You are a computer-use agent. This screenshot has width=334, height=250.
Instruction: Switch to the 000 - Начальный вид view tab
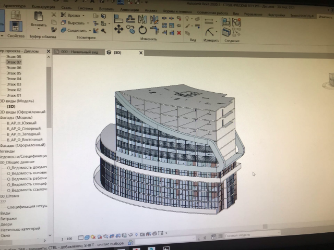pyautogui.click(x=79, y=52)
